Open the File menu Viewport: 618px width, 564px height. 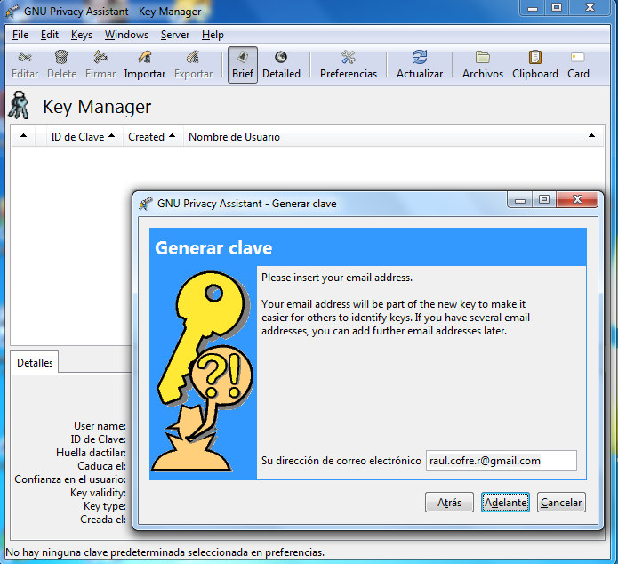tap(20, 35)
